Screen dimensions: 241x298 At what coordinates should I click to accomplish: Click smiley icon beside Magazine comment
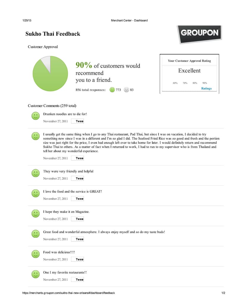(36, 213)
